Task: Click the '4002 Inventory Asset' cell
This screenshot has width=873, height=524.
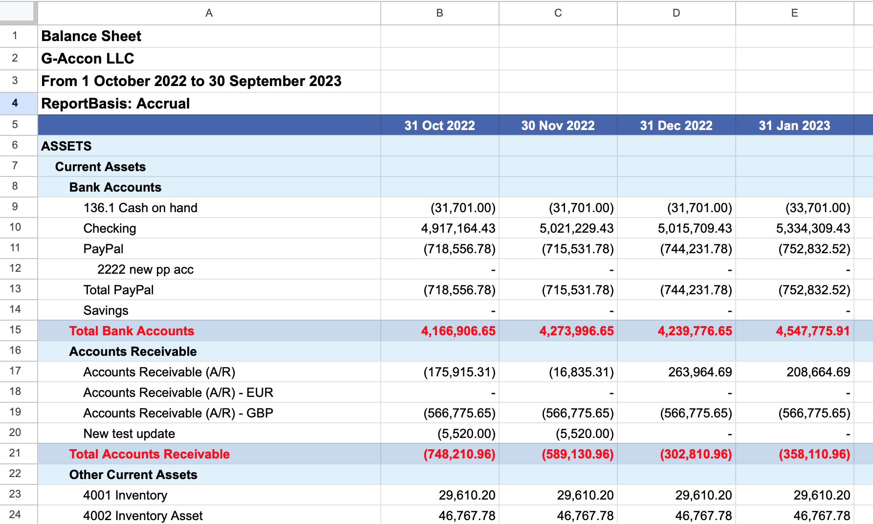Action: (x=209, y=515)
